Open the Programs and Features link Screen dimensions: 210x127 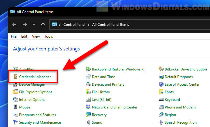coord(38,115)
